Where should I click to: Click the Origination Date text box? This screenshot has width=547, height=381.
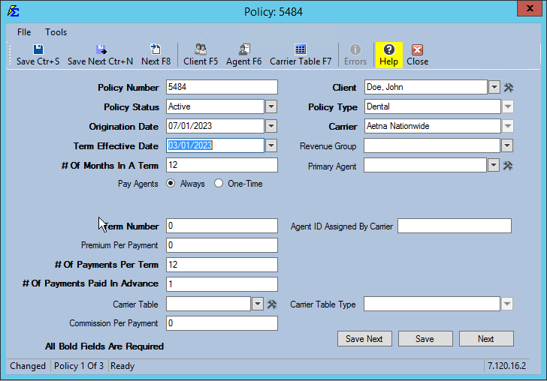tap(215, 126)
